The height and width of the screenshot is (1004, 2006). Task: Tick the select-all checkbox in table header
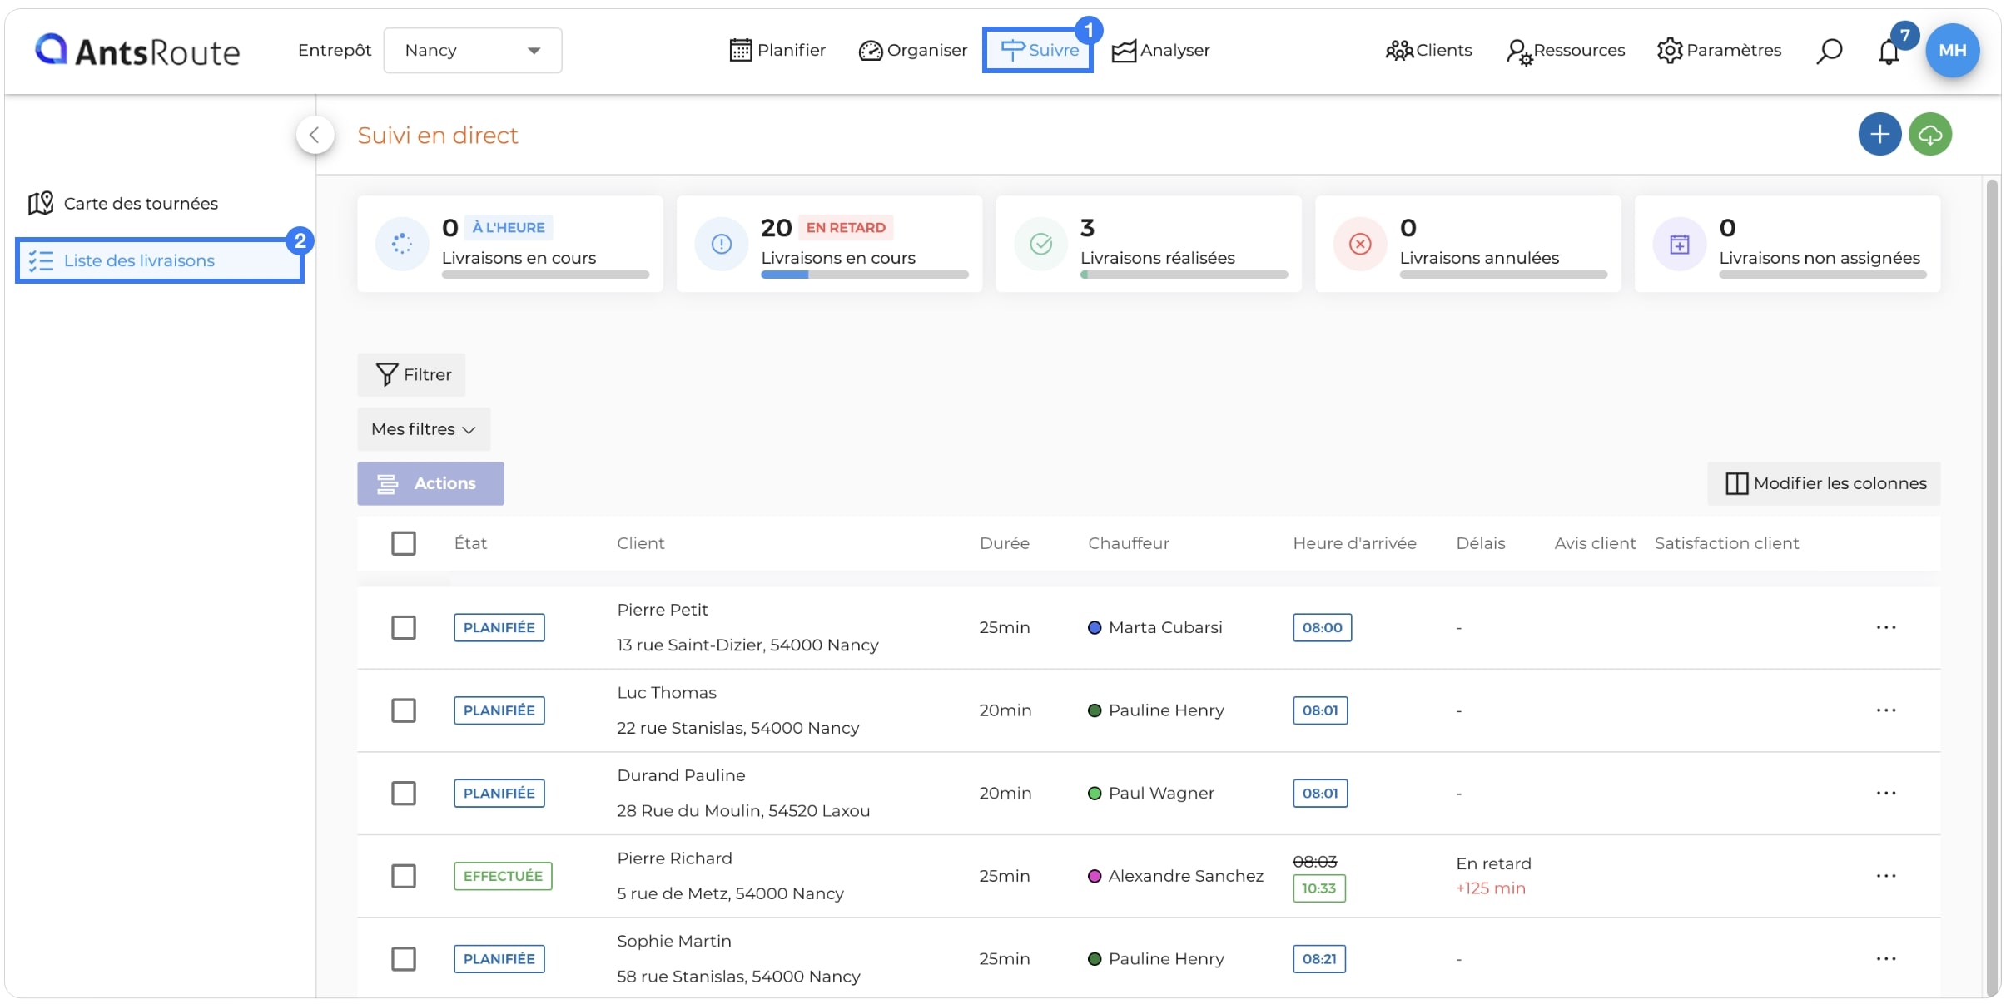tap(404, 543)
